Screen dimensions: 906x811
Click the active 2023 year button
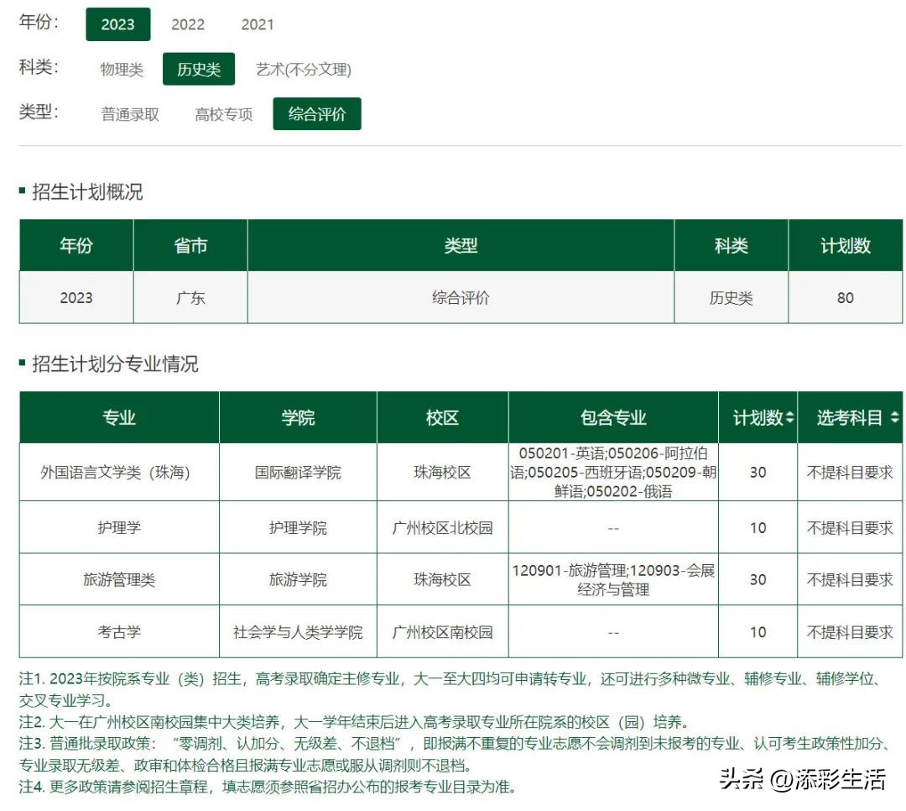coord(118,24)
